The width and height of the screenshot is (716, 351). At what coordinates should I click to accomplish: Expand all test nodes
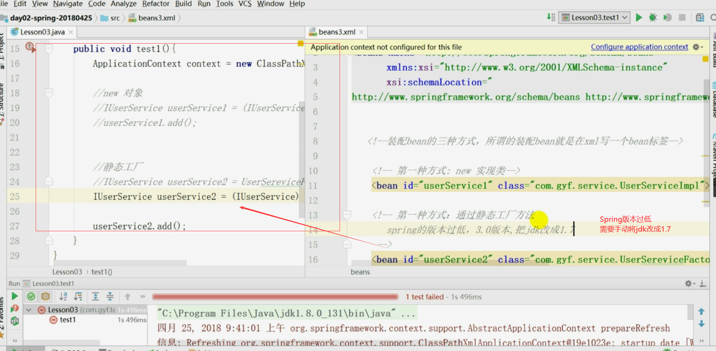click(95, 296)
